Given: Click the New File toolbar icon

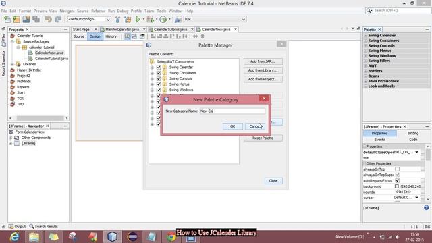Looking at the screenshot, I should click(x=7, y=19).
